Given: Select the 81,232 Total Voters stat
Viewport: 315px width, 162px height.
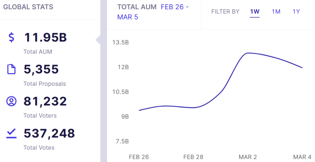Looking at the screenshot, I should (45, 101).
